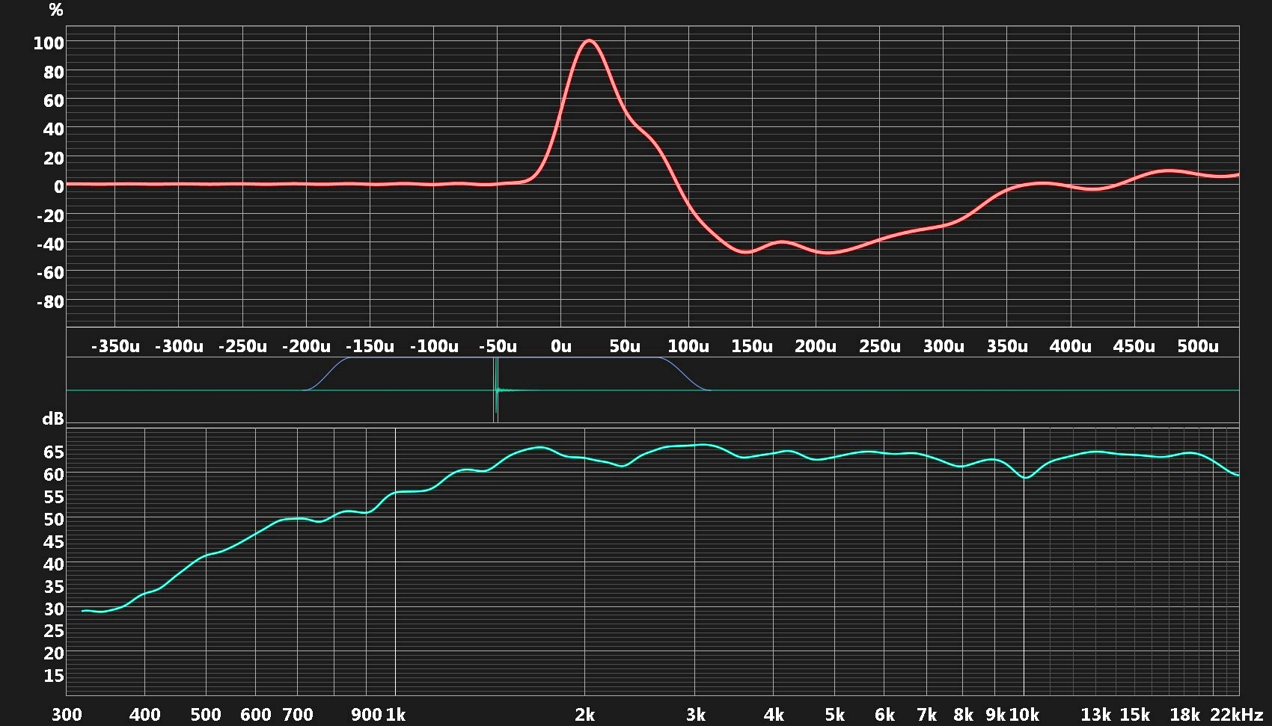Click the '35' value on the dB axis

[54, 587]
